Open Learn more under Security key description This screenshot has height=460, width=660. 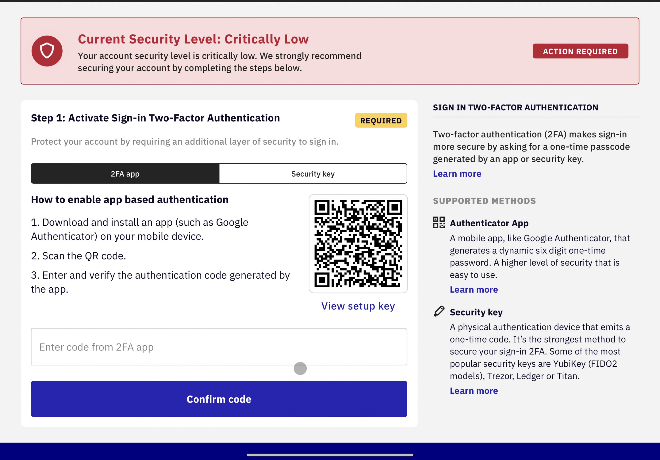tap(474, 391)
